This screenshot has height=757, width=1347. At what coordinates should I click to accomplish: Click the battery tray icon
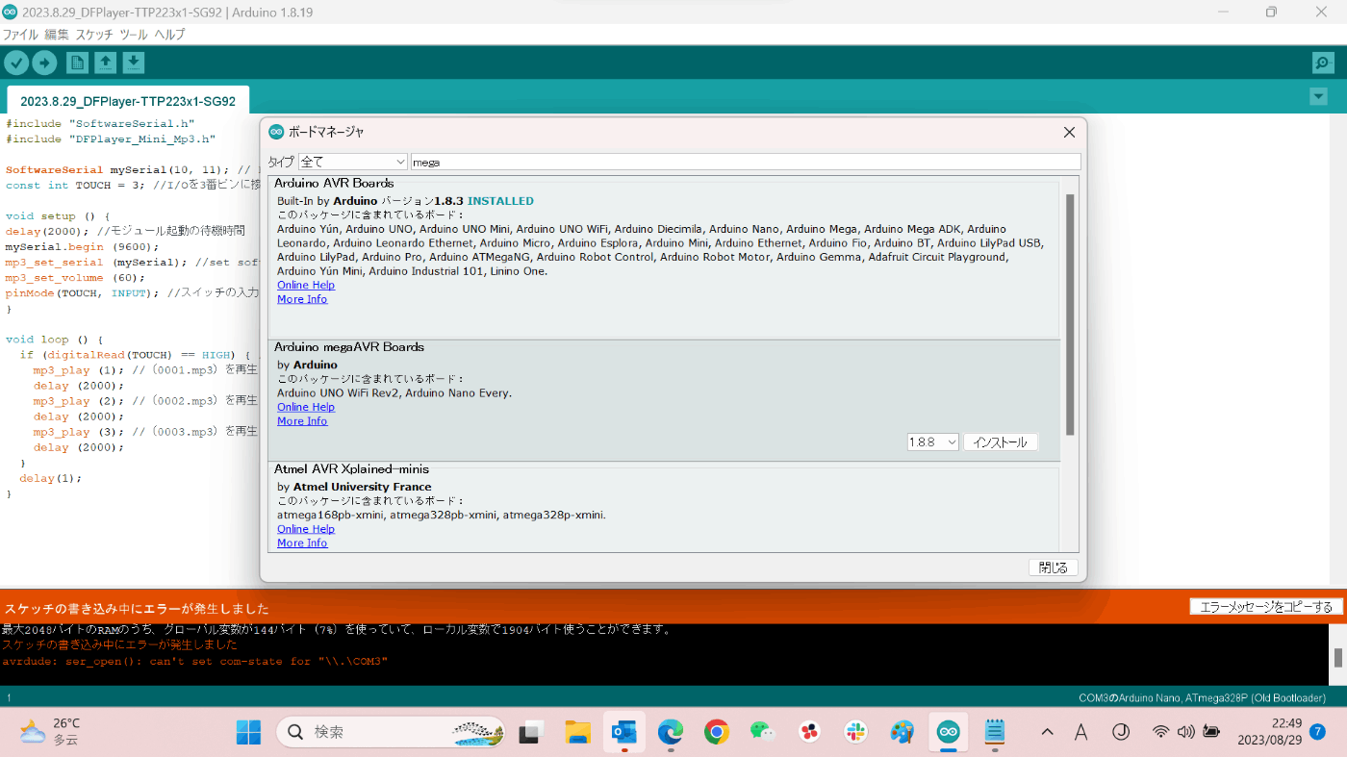click(1211, 732)
